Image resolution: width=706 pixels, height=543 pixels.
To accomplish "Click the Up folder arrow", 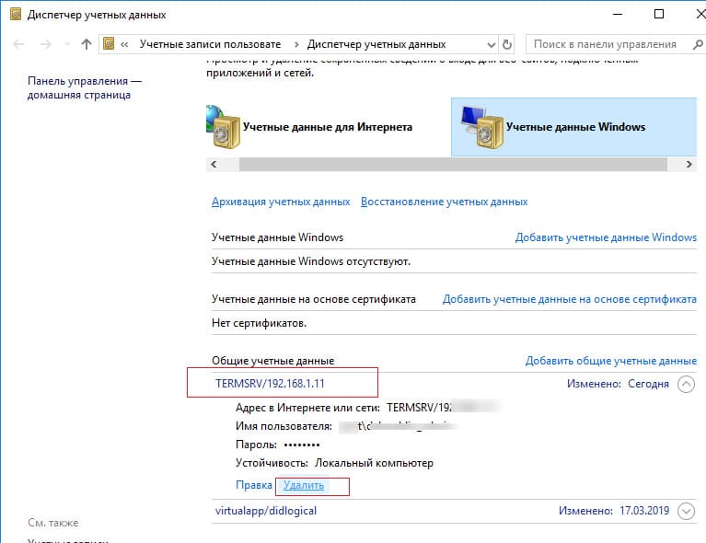I will (87, 44).
